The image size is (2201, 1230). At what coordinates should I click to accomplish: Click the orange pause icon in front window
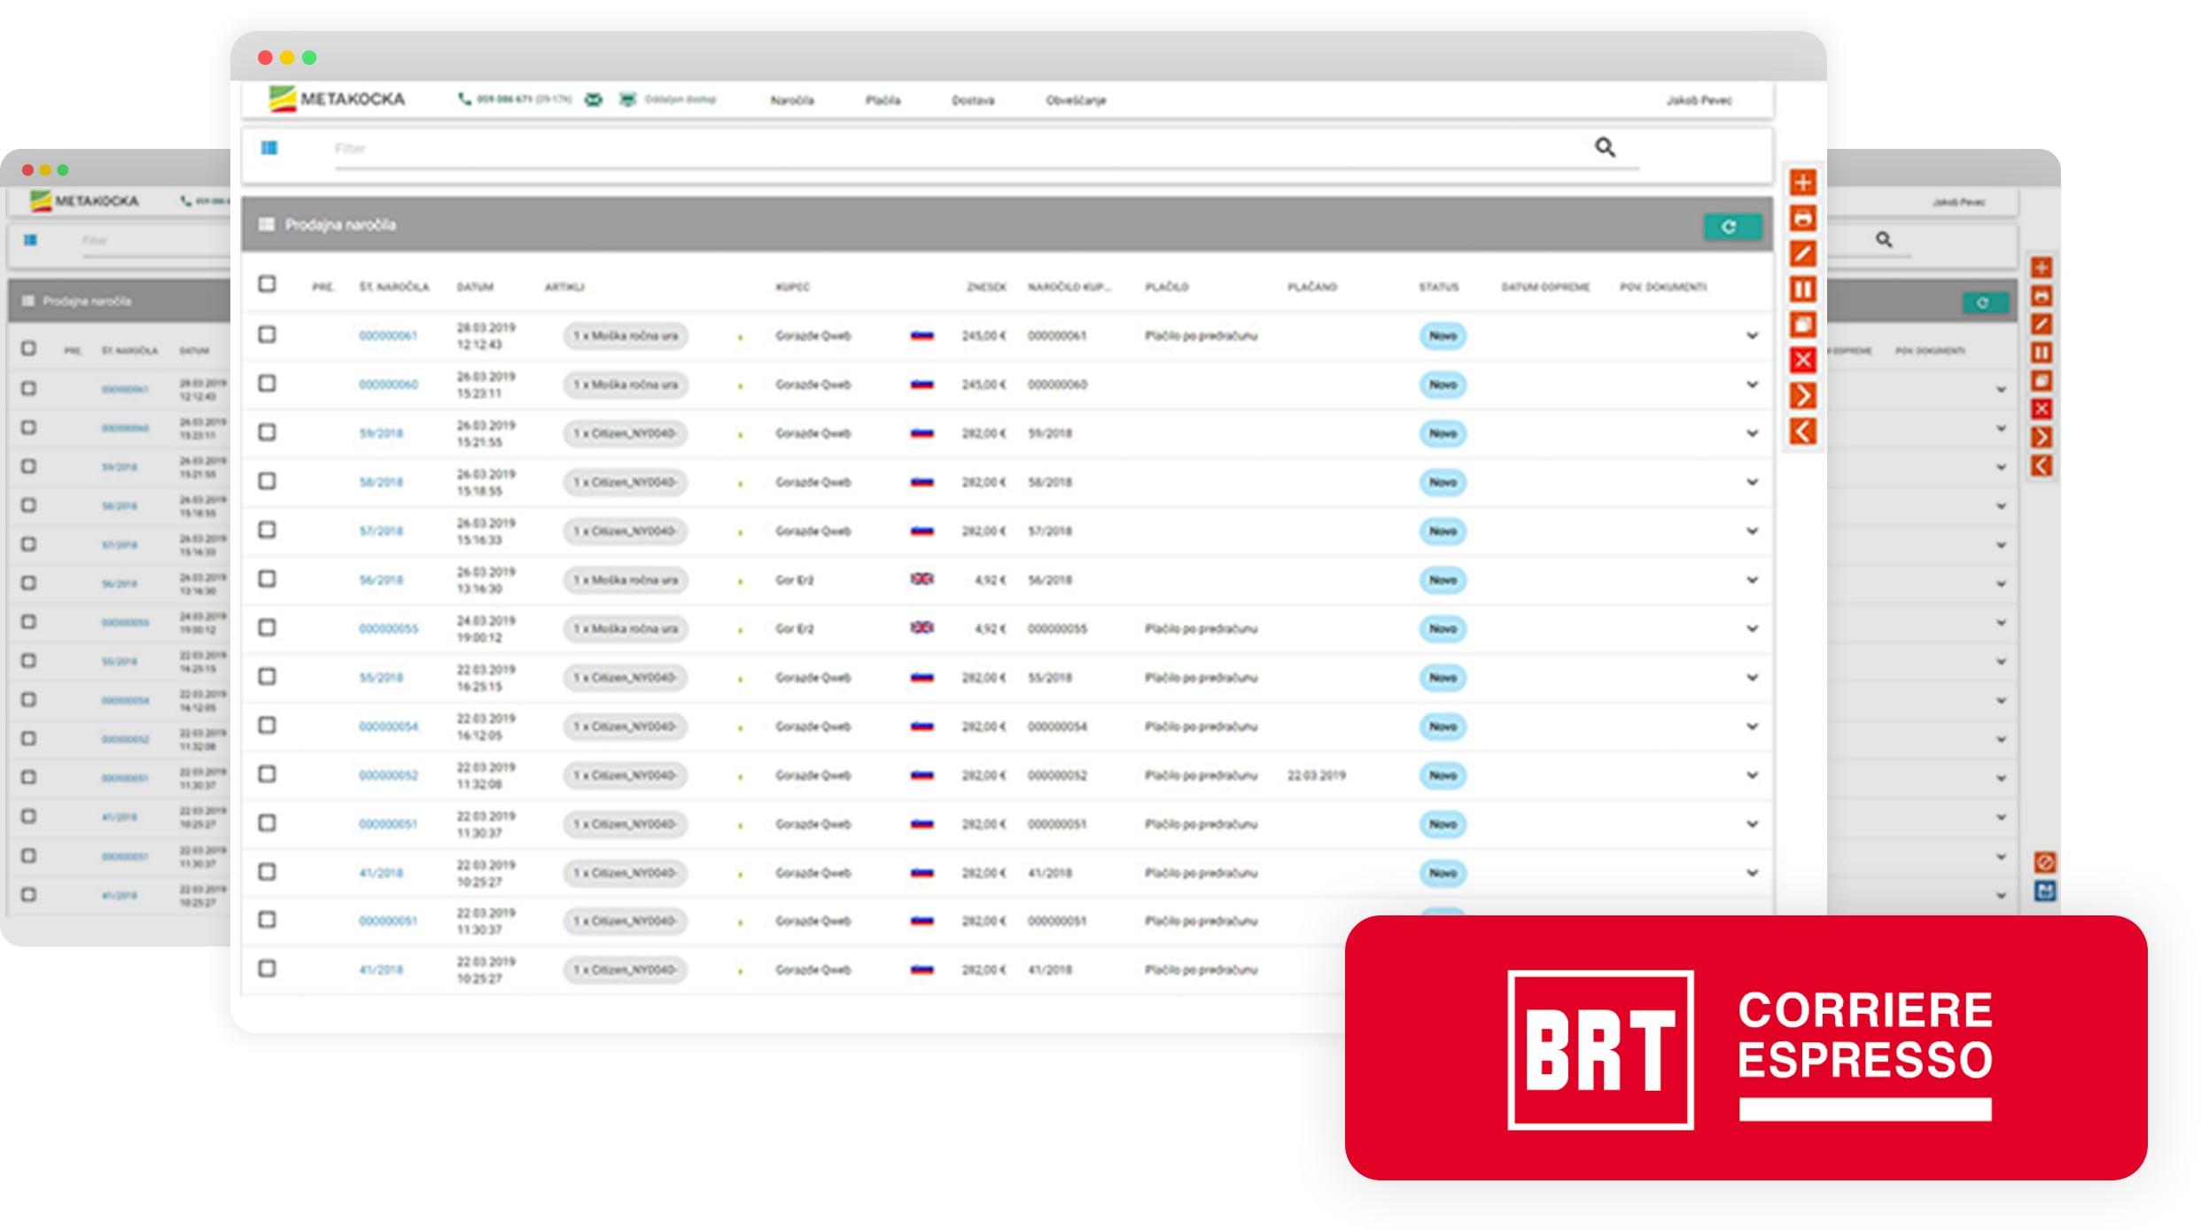(1802, 289)
